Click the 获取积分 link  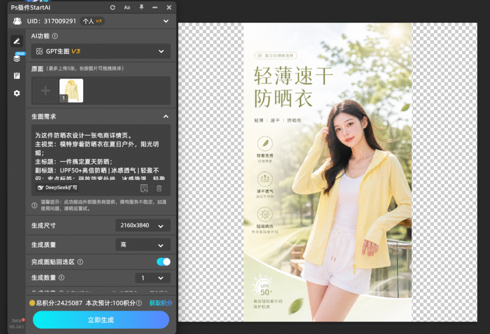coord(161,303)
